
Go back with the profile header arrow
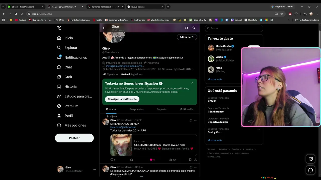104,28
